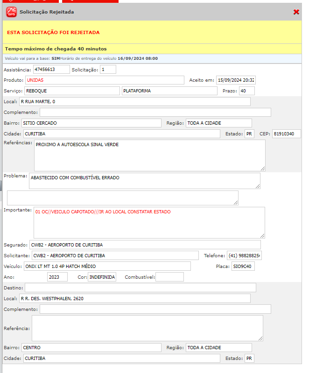The width and height of the screenshot is (309, 373).
Task: Click the origin Região field
Action: pyautogui.click(x=219, y=123)
